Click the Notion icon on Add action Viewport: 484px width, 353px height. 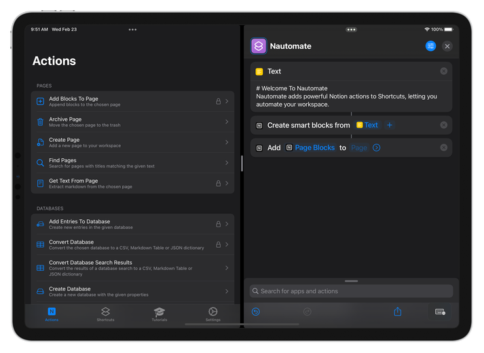point(259,148)
